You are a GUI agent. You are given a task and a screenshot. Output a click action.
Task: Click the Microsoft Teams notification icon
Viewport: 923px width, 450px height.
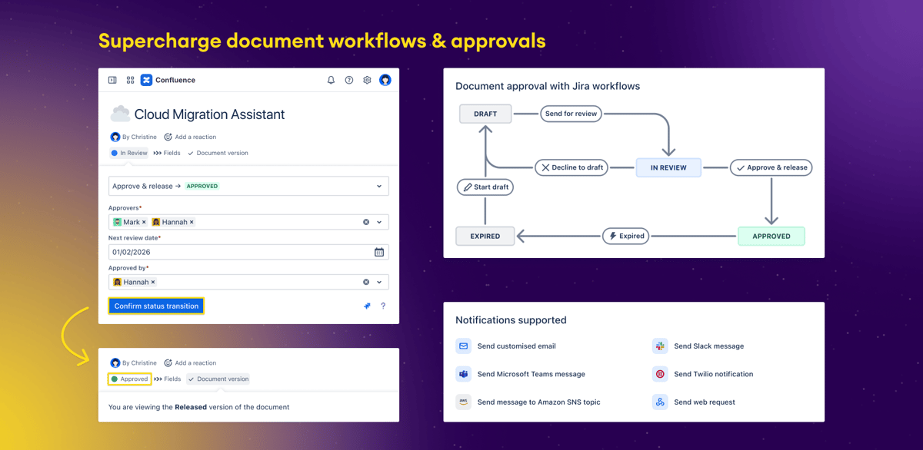click(x=462, y=374)
